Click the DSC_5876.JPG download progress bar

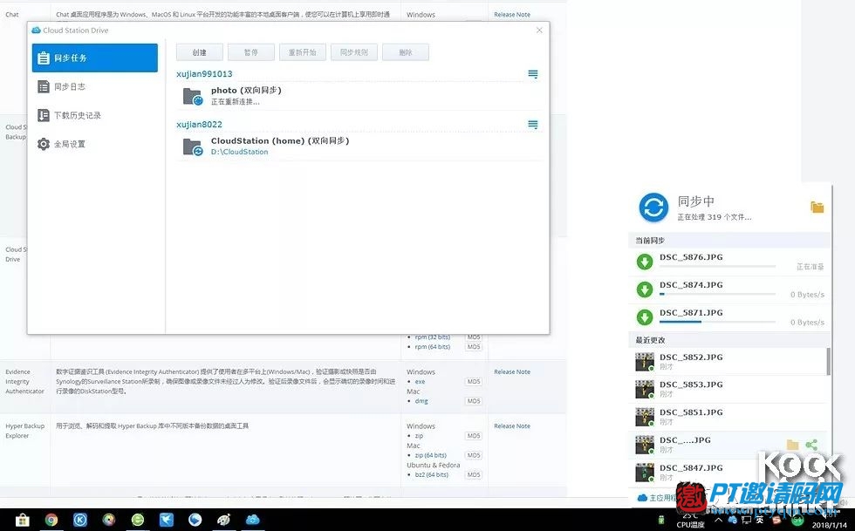pos(717,267)
